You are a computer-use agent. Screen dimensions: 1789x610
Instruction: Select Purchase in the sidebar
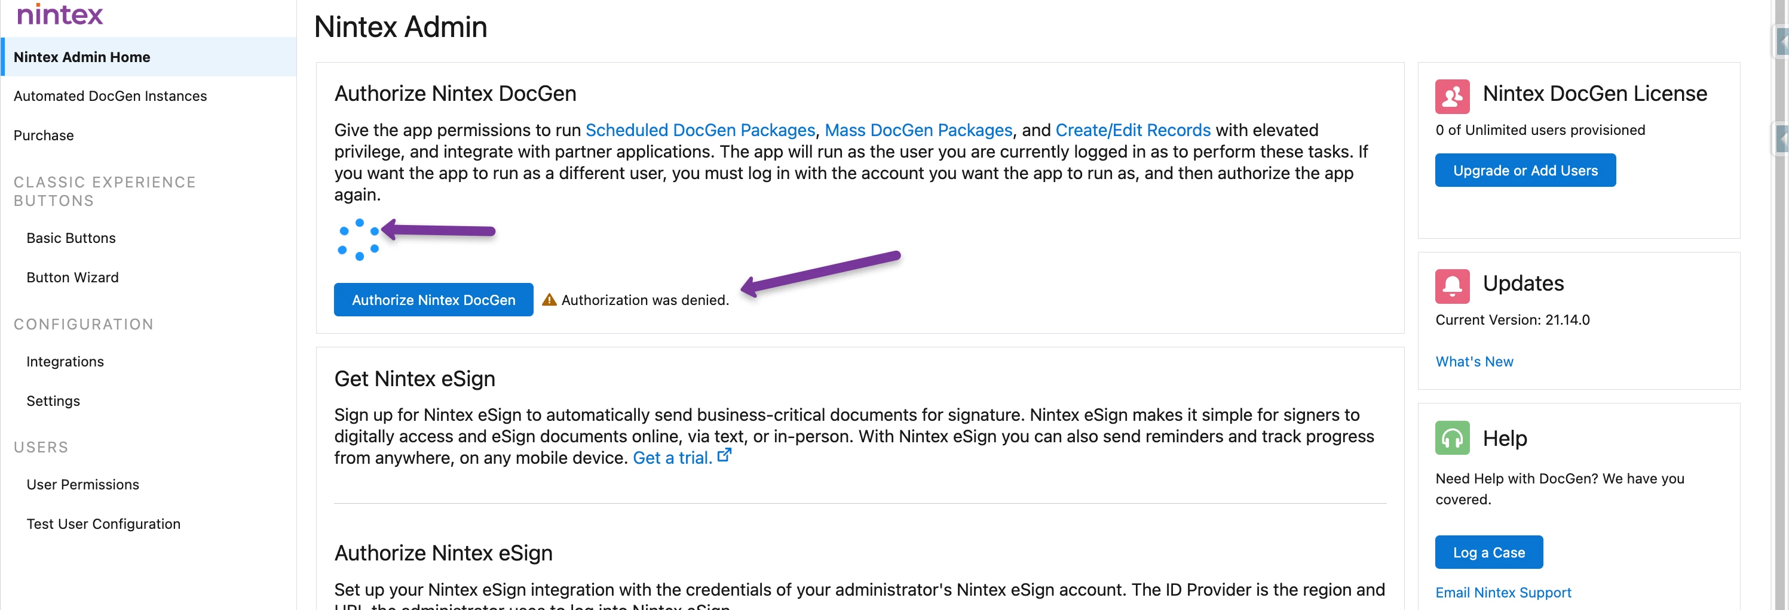click(x=44, y=135)
